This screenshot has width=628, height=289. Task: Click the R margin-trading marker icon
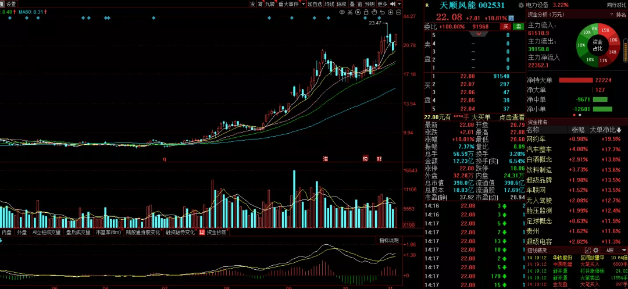pos(427,5)
